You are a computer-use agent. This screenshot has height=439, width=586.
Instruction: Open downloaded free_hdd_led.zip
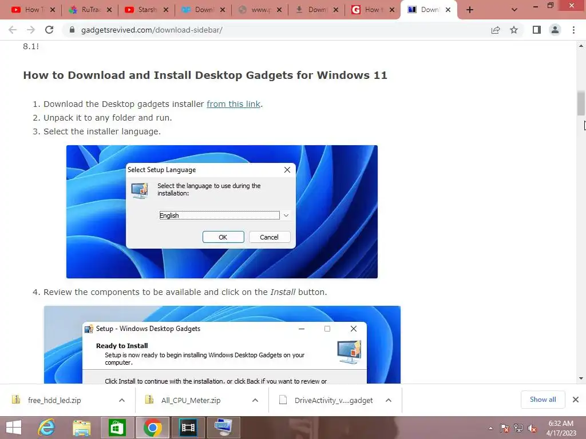(x=54, y=400)
